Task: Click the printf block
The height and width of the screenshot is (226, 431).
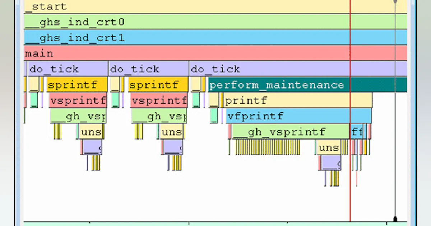Action: pyautogui.click(x=297, y=100)
